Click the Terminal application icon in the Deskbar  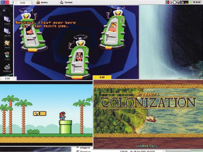(x=62, y=2)
